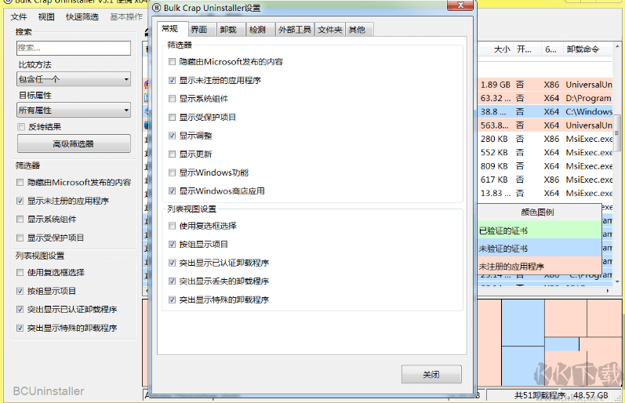Click the 809 KB size cell

point(494,165)
